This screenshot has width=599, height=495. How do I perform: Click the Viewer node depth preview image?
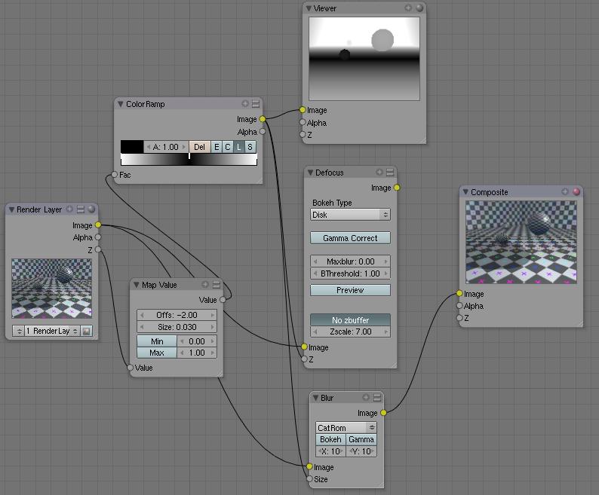pos(364,59)
